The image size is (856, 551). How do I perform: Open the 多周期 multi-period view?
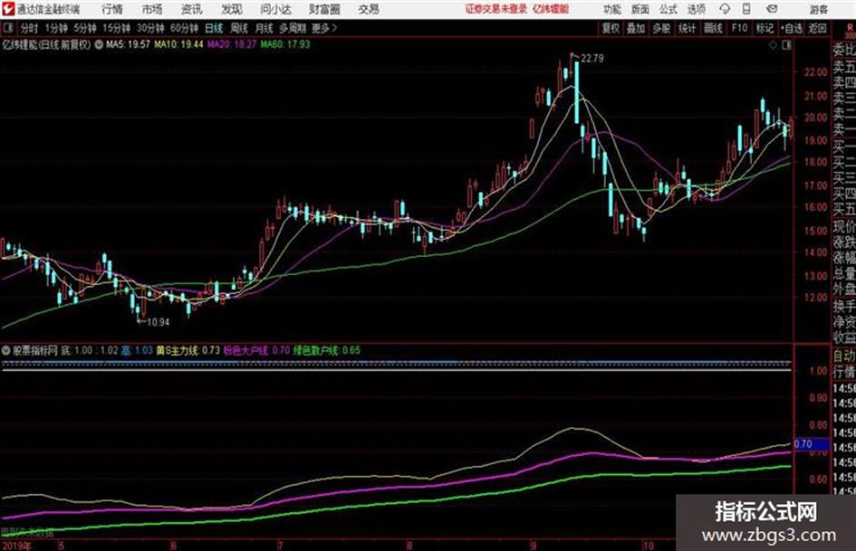(x=293, y=28)
